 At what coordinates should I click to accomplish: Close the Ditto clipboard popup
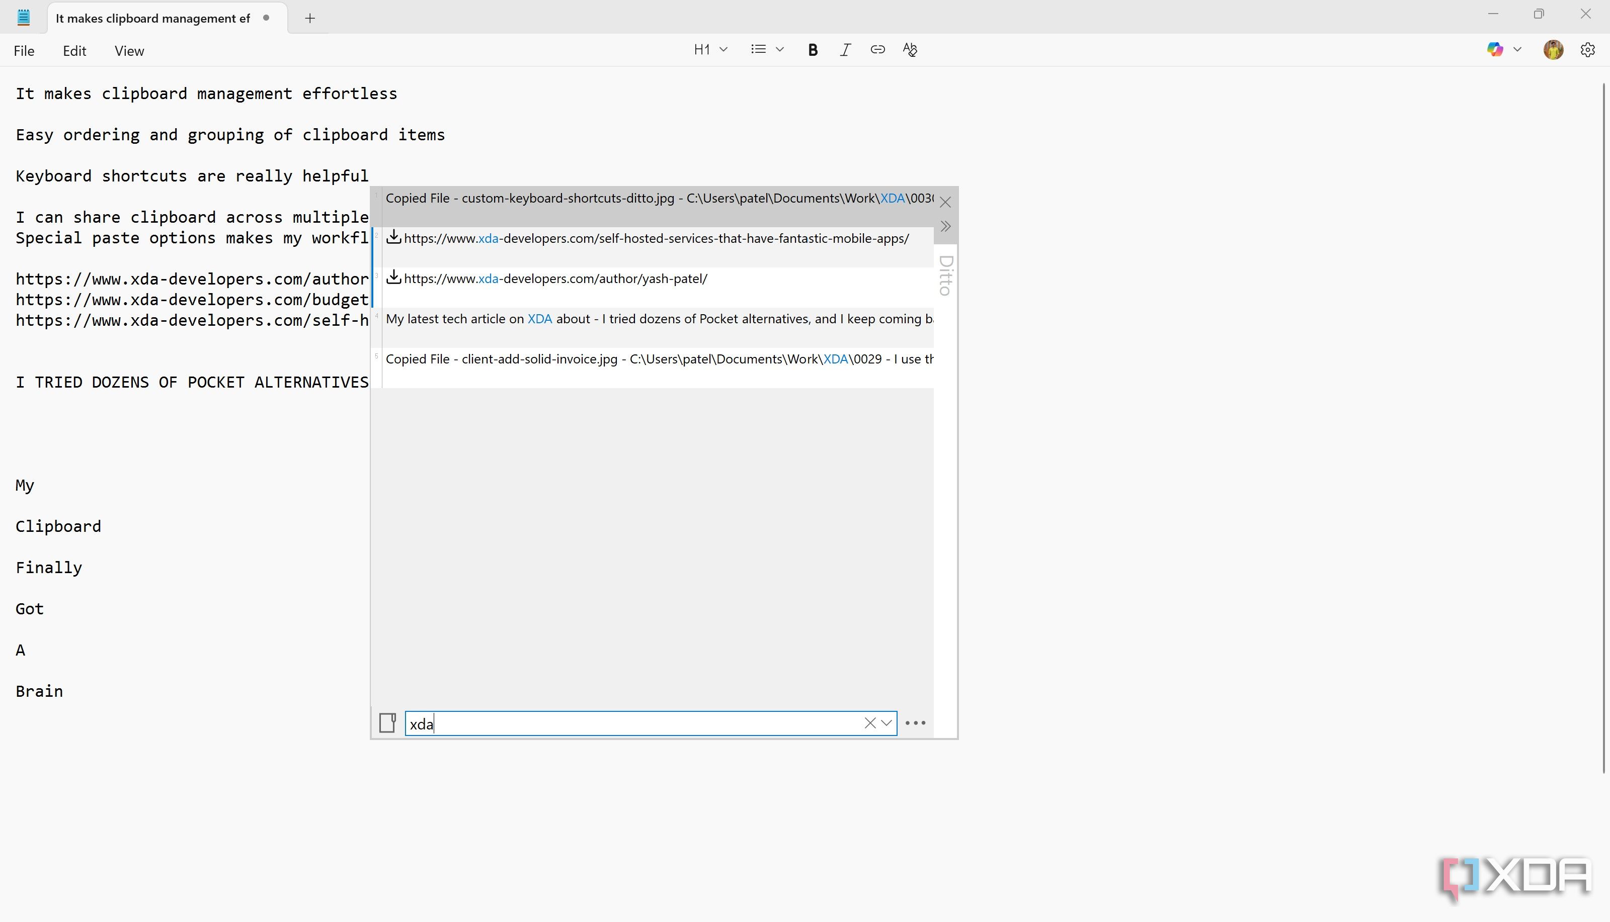click(945, 202)
